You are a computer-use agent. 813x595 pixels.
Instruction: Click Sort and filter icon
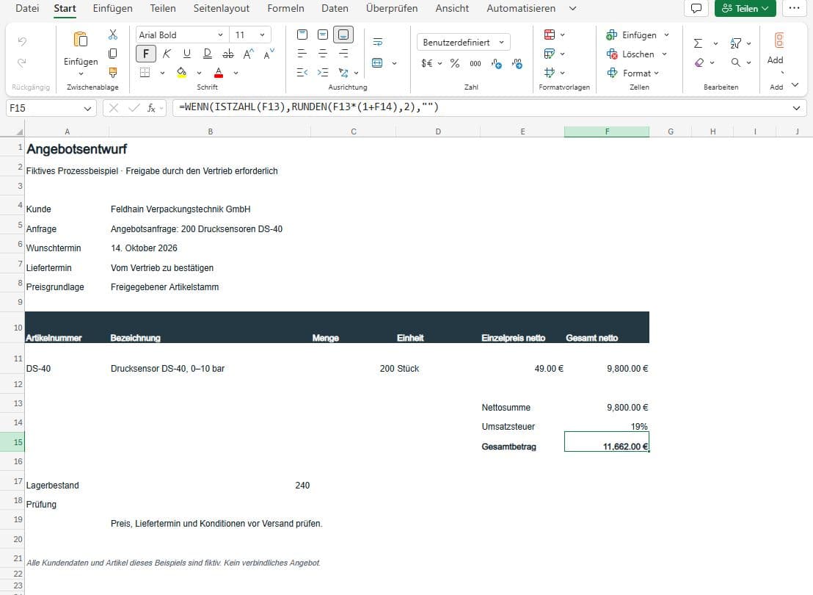735,43
